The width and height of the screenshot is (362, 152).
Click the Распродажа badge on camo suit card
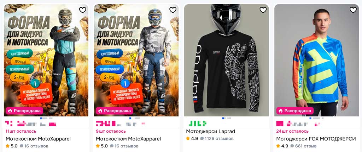pos(115,111)
